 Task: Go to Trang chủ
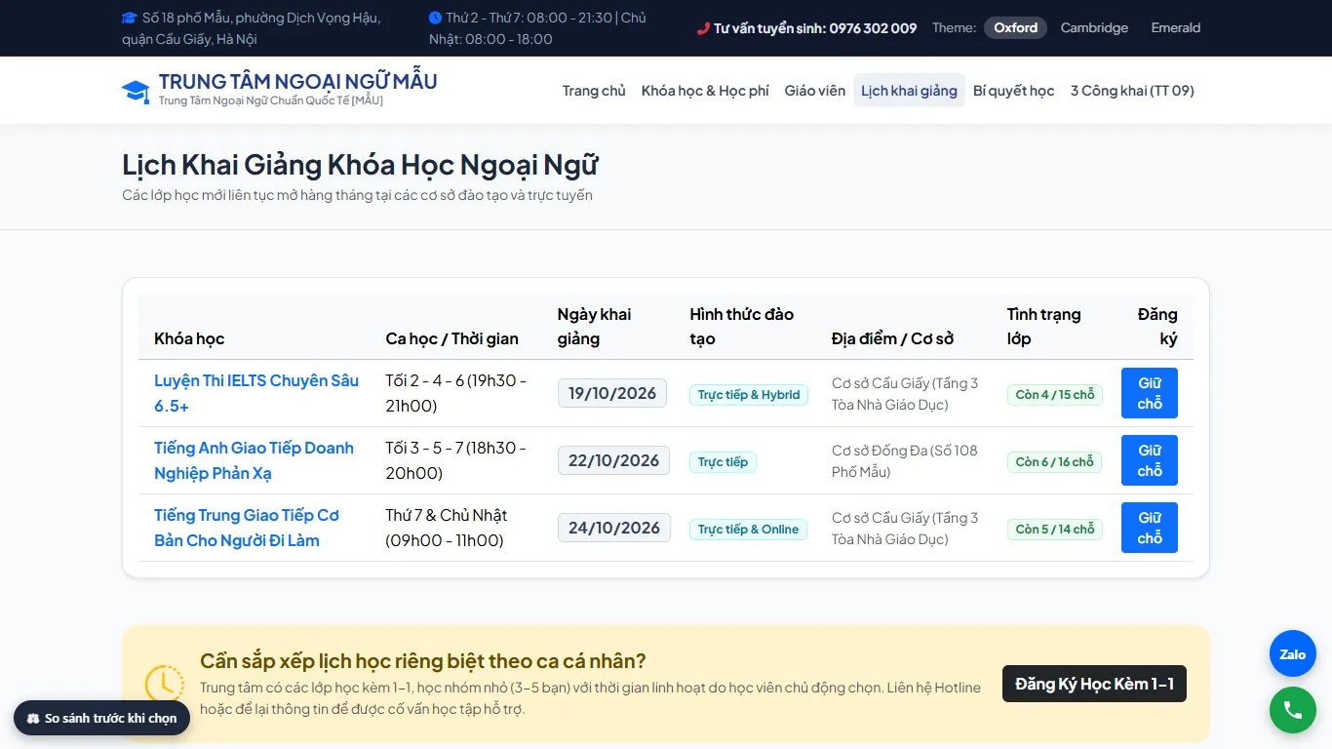tap(594, 91)
